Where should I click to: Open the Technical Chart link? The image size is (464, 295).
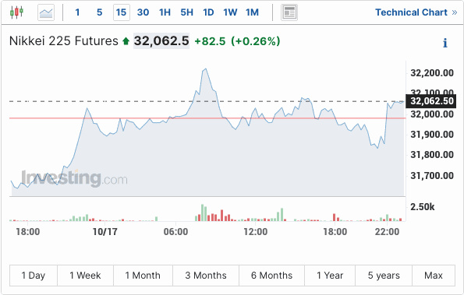(416, 12)
